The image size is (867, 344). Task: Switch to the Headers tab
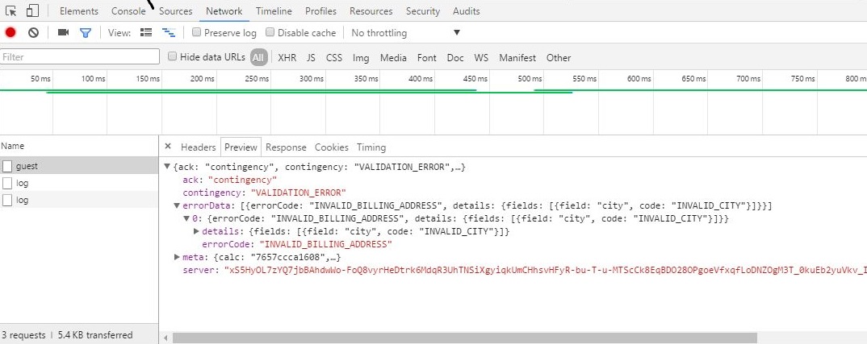click(198, 147)
